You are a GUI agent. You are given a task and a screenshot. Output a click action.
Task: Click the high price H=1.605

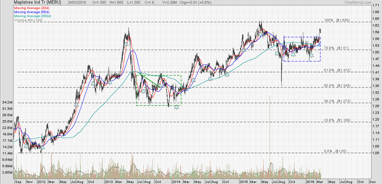tap(117, 2)
